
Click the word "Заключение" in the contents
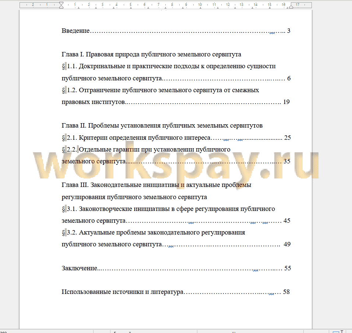[x=79, y=268]
